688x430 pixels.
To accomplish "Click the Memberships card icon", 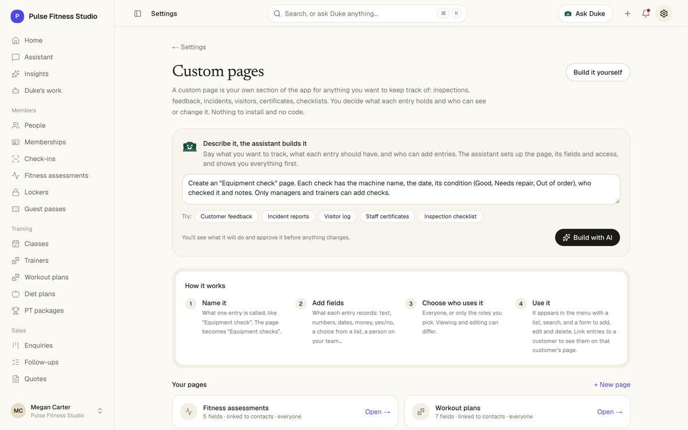I will click(15, 142).
